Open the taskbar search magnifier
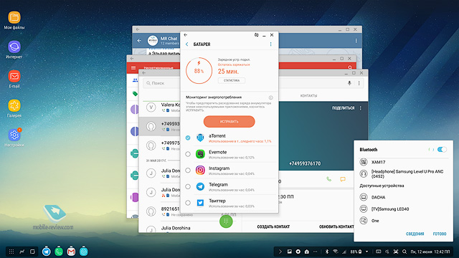This screenshot has height=258, width=459. [x=404, y=252]
